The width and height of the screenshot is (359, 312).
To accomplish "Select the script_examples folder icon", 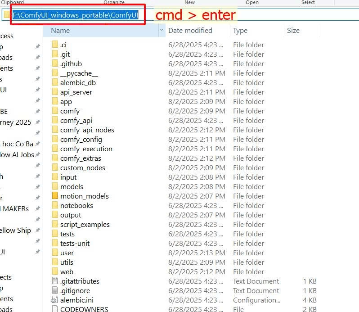I will 55,224.
